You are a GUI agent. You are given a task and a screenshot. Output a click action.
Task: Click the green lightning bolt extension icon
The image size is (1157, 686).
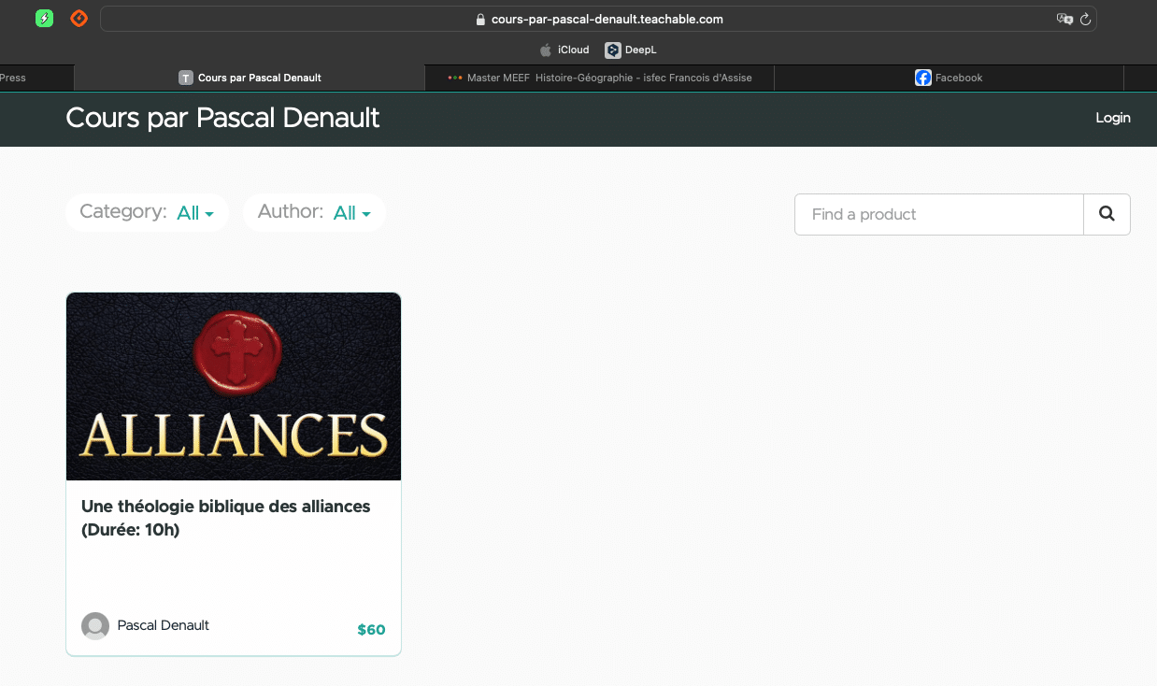44,18
